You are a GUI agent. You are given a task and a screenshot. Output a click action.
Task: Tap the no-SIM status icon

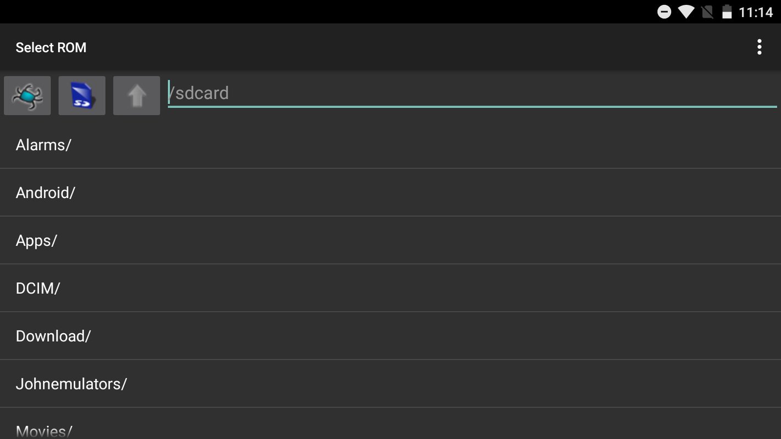(707, 11)
